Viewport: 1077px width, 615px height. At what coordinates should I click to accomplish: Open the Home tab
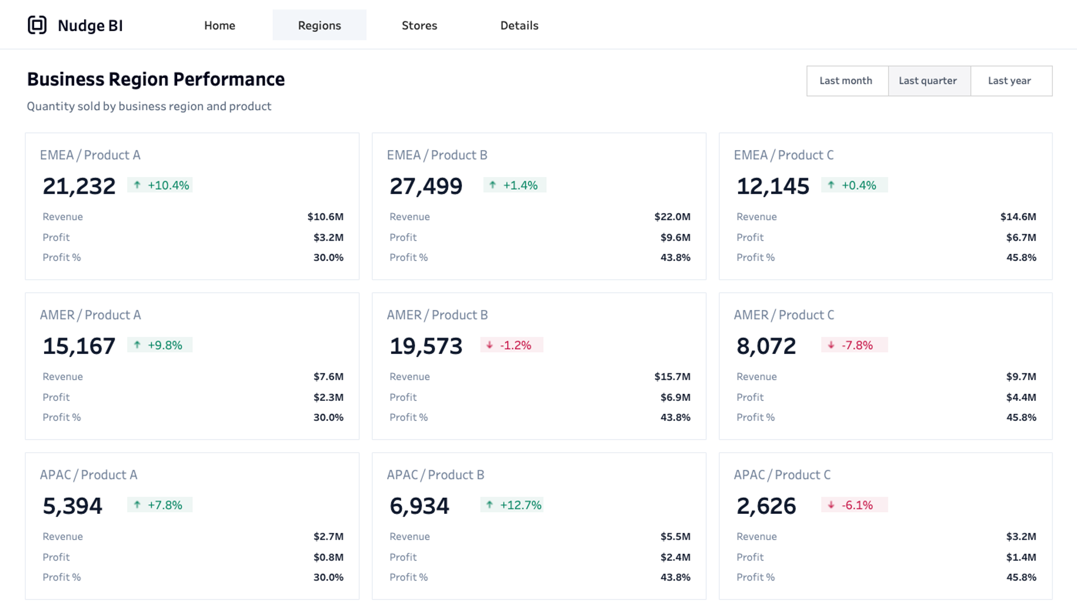click(219, 25)
